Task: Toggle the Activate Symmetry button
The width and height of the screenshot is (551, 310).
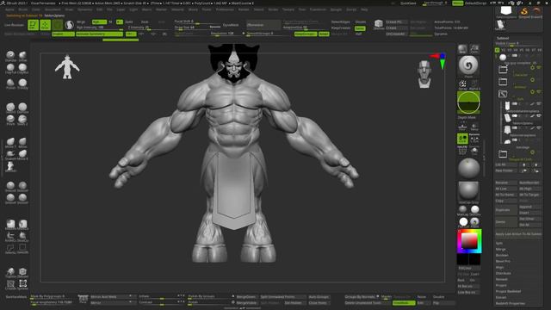Action: (x=99, y=34)
